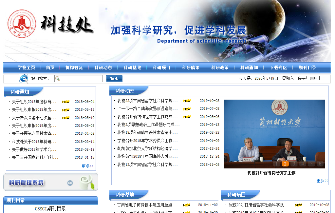Open the 科研动态 navigation menu item
Screen dimensions: 335x213
click(103, 68)
